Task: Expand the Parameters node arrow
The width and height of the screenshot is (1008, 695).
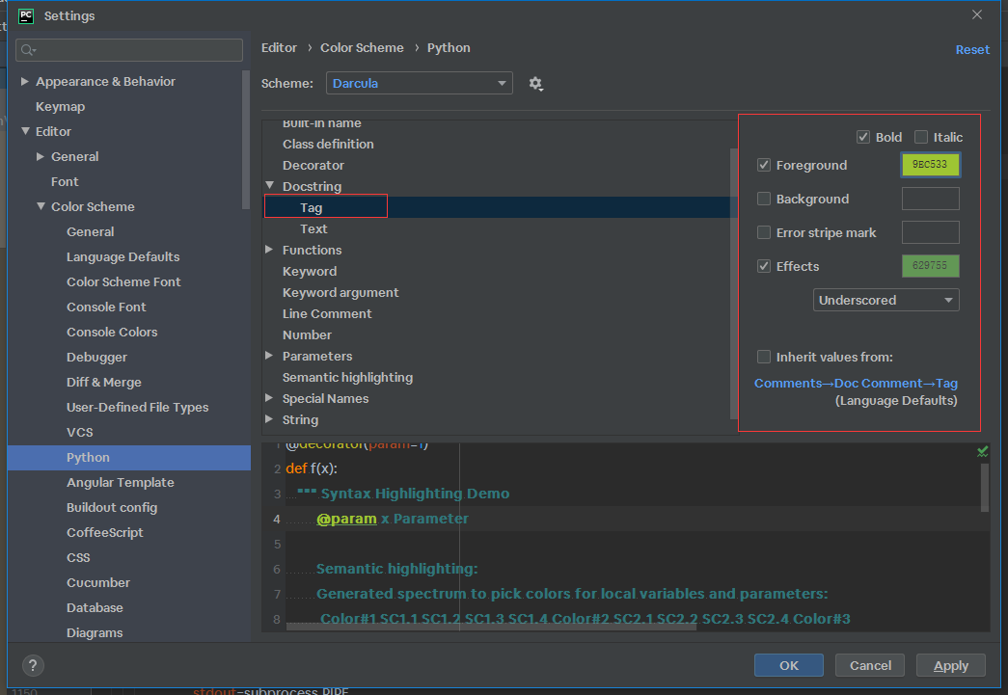Action: [269, 356]
